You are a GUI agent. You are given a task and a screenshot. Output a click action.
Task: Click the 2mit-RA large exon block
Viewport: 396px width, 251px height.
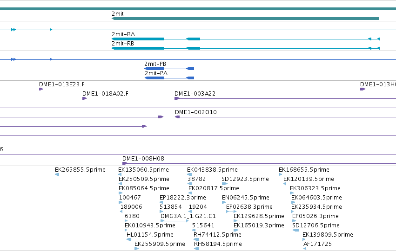click(138, 39)
